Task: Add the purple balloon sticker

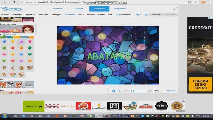Action: (21, 41)
